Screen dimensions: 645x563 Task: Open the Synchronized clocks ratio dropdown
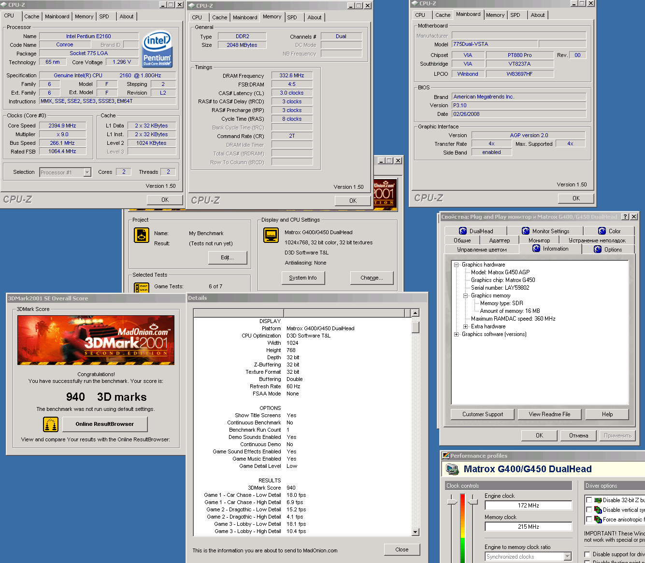[x=568, y=557]
